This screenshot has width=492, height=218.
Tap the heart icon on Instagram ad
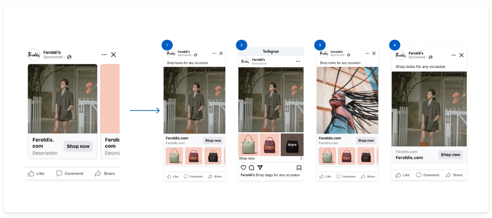(x=243, y=168)
